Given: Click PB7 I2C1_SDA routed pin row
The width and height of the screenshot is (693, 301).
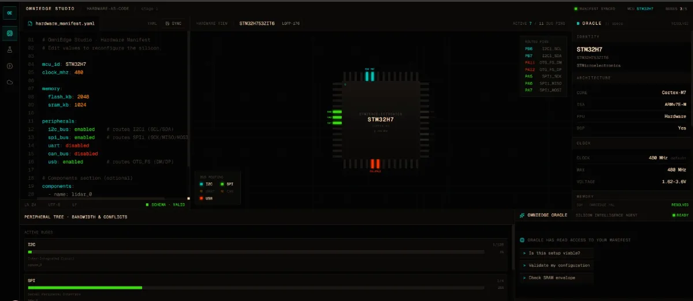Looking at the screenshot, I should coord(542,56).
